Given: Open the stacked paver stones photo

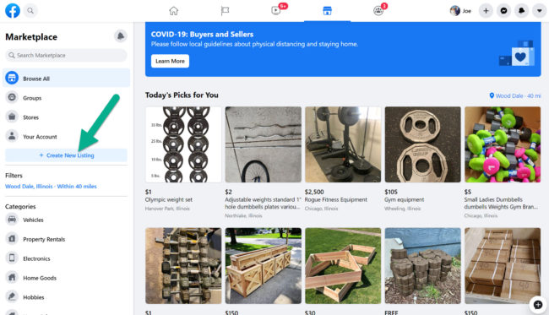Looking at the screenshot, I should [x=423, y=266].
